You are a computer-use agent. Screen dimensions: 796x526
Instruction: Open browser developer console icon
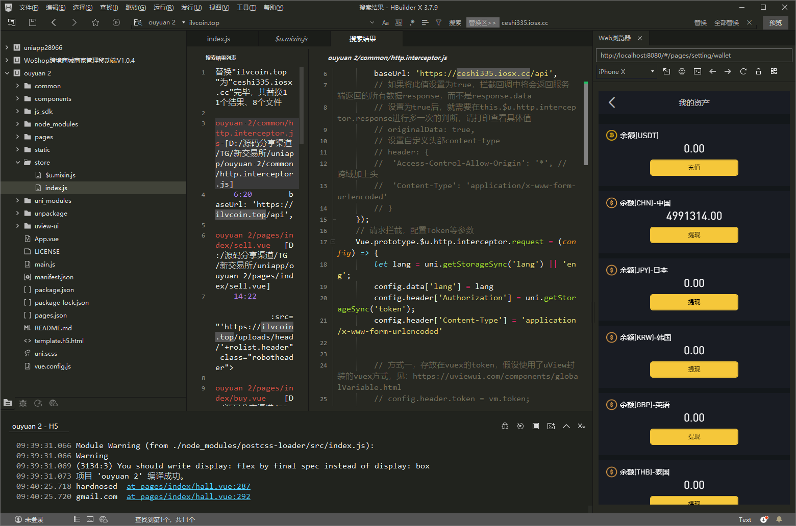click(x=697, y=72)
